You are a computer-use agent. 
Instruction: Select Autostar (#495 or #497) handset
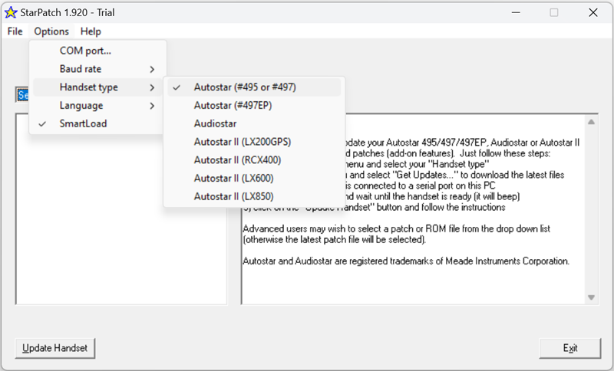coord(245,87)
